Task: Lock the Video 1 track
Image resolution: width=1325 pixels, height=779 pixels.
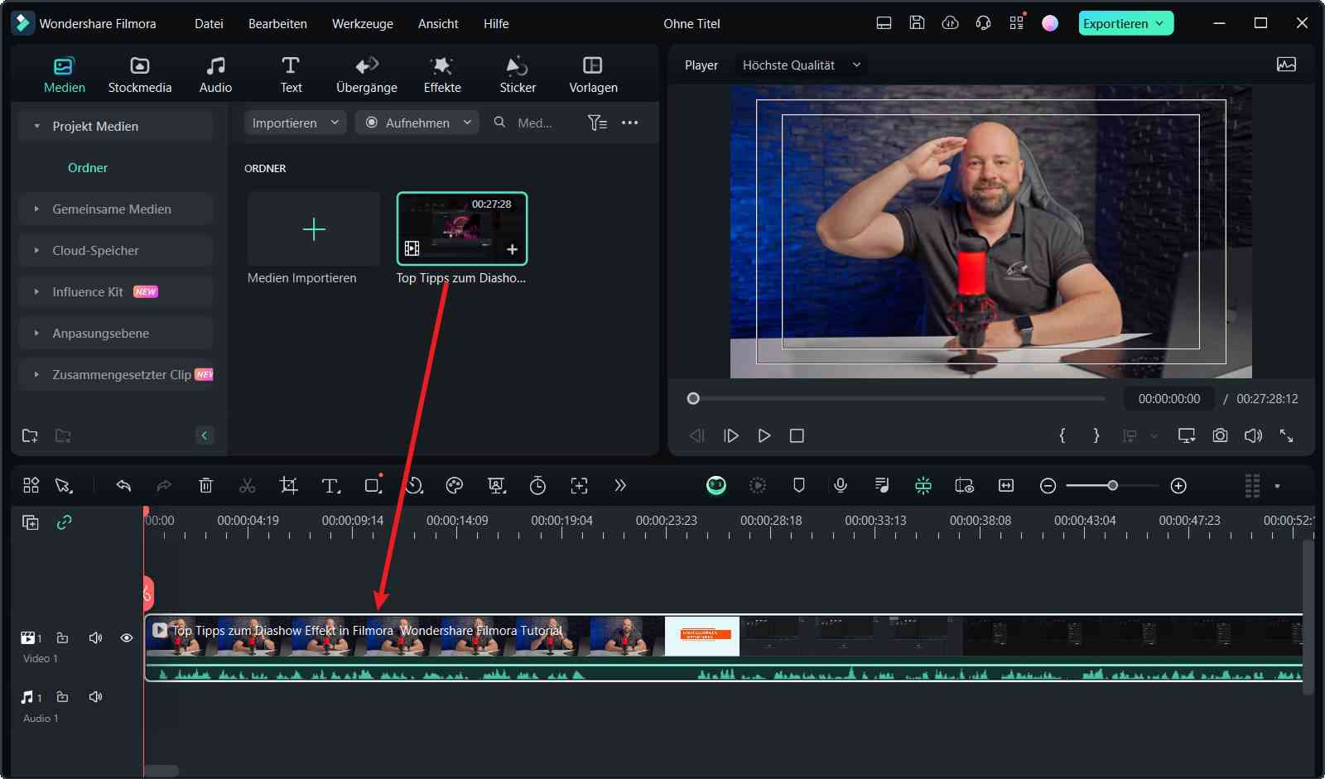Action: [x=62, y=637]
